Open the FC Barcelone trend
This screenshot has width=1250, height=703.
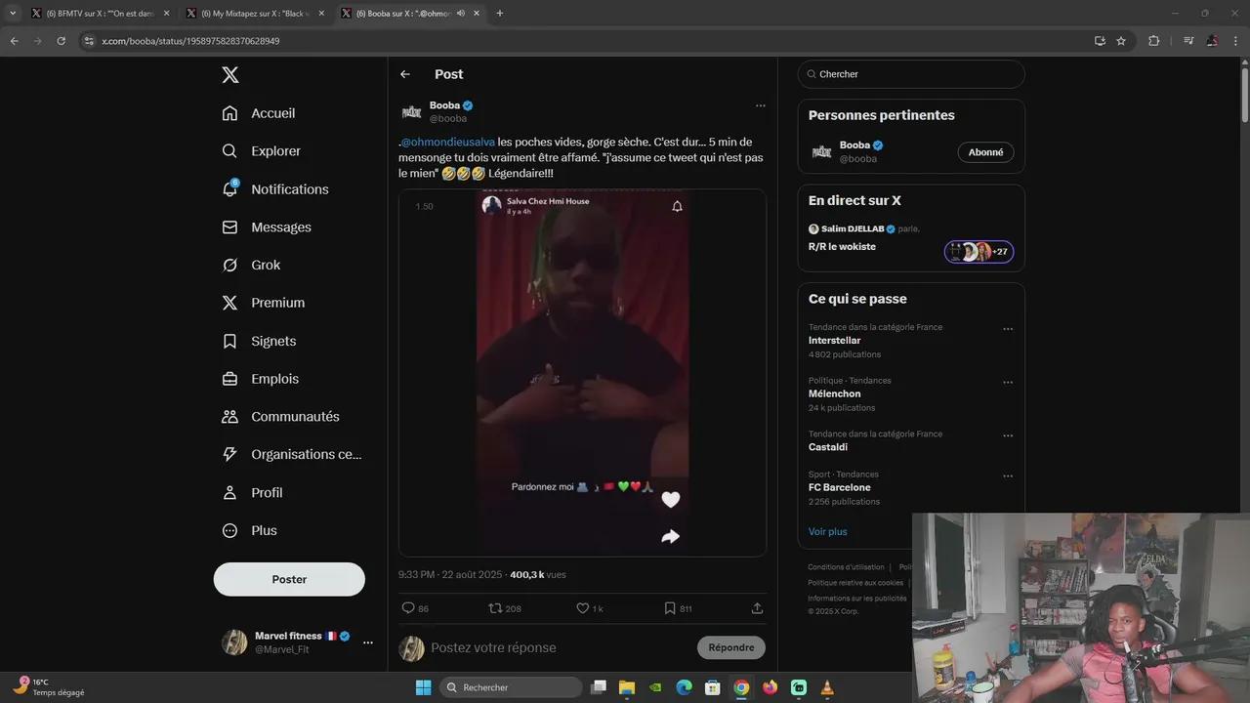point(839,487)
